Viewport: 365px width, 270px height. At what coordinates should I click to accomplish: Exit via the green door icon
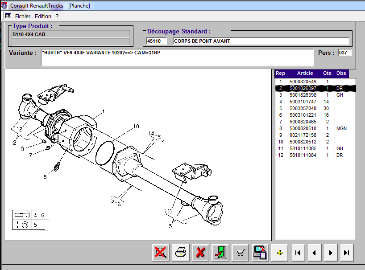tap(221, 253)
